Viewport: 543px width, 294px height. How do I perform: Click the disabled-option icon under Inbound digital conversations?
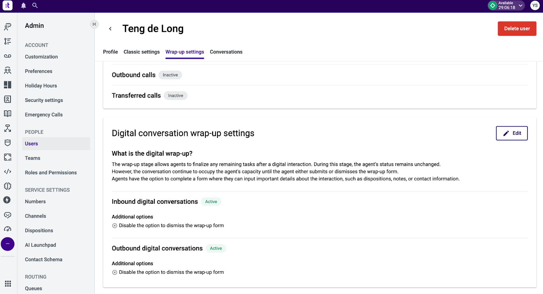[115, 226]
